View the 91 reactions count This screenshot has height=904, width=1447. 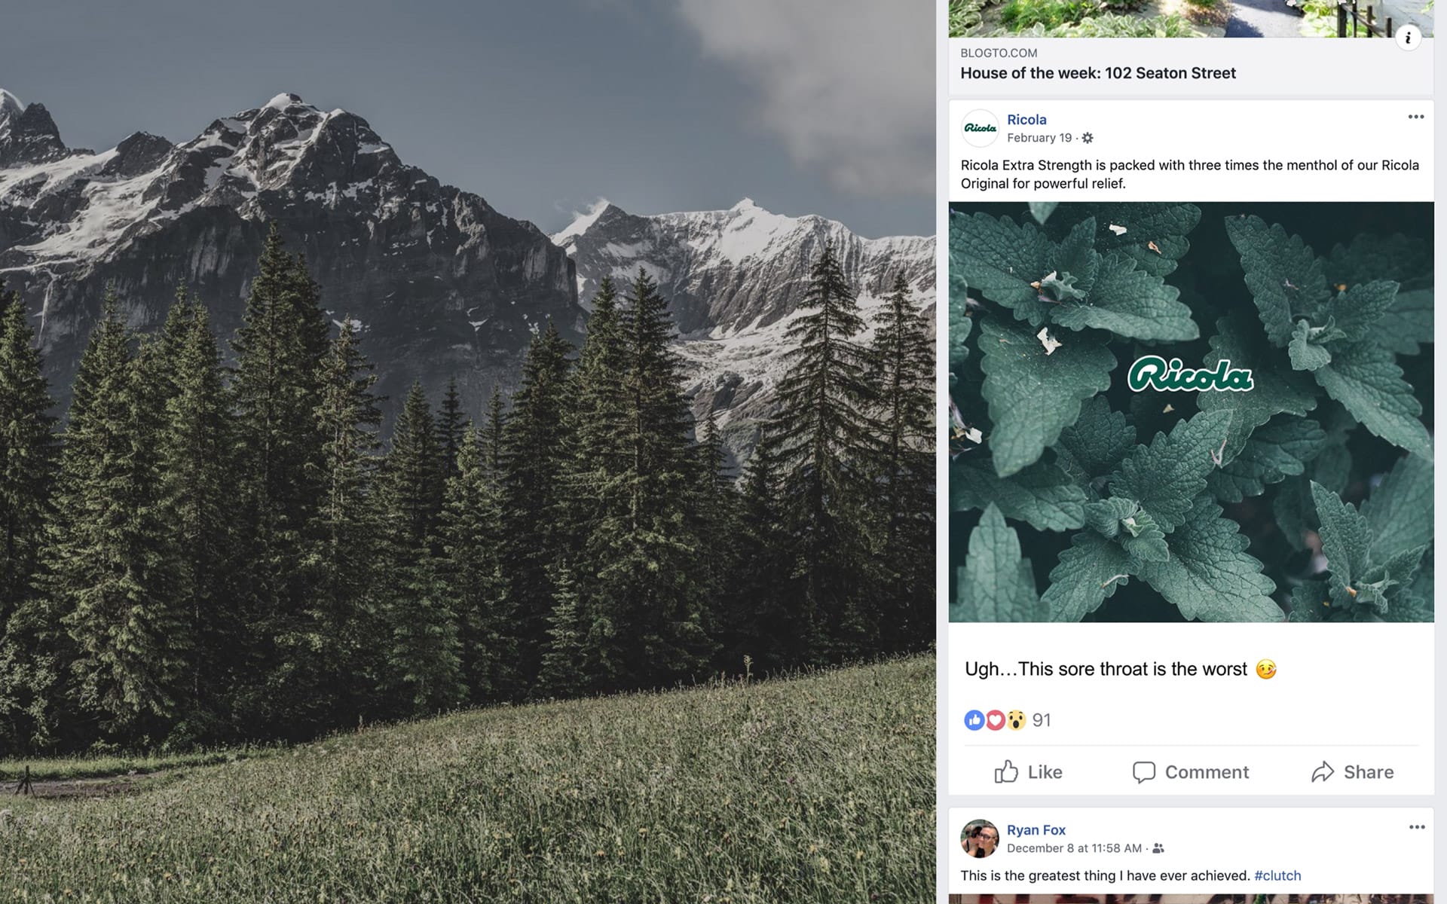1042,720
